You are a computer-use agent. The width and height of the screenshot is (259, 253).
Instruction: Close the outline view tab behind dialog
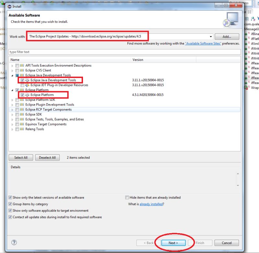click(x=250, y=12)
